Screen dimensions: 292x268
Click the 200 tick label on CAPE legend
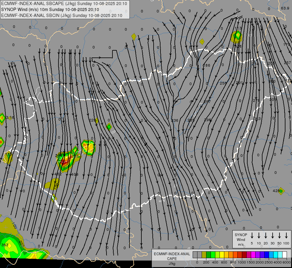[206, 262]
